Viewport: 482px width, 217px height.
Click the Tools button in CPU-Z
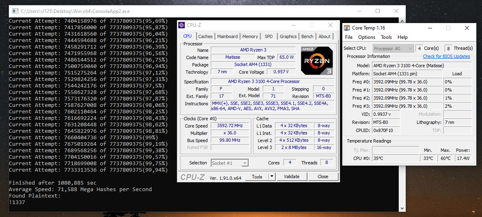pos(257,177)
